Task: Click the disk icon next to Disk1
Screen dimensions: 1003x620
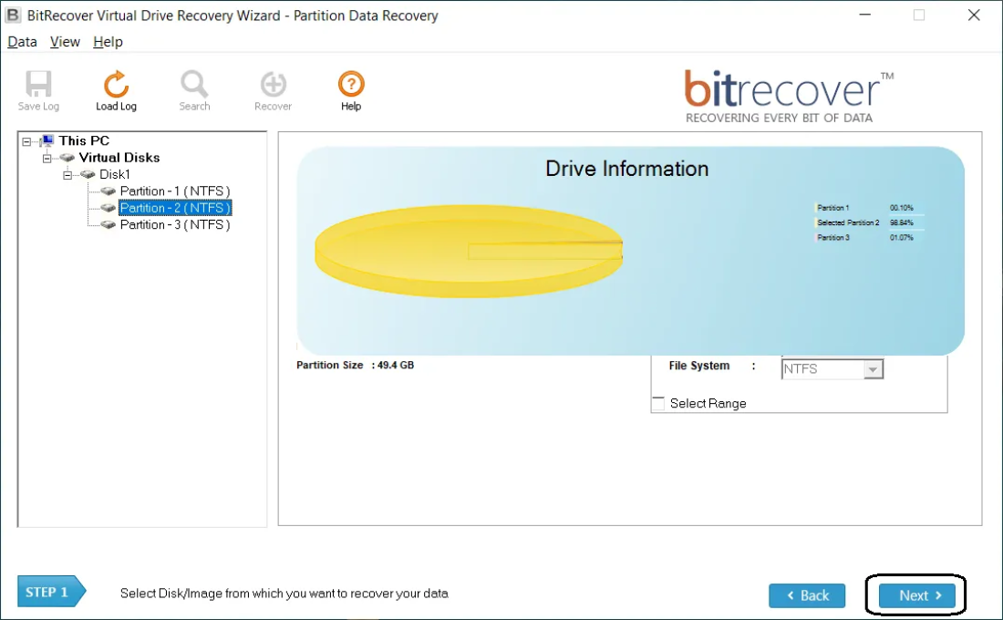Action: click(x=88, y=174)
